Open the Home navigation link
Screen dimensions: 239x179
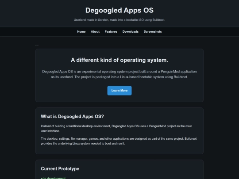click(x=81, y=32)
